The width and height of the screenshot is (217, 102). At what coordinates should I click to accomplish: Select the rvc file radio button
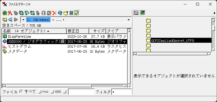(x=40, y=92)
